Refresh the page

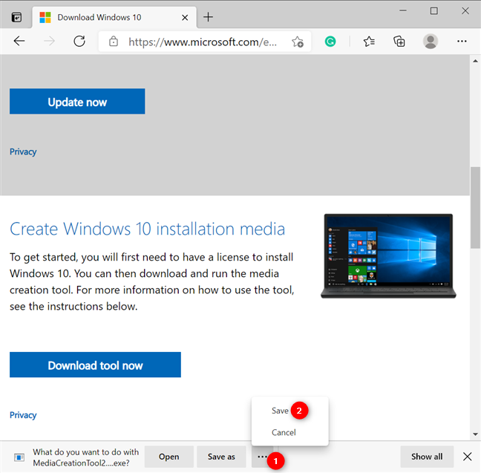[x=79, y=41]
